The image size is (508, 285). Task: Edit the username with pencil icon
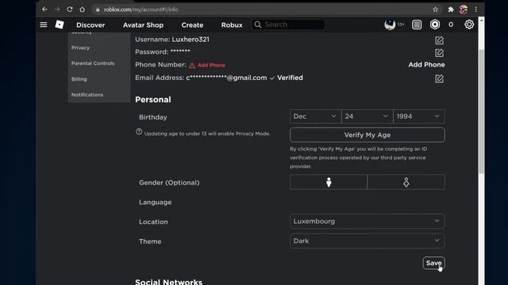click(439, 40)
